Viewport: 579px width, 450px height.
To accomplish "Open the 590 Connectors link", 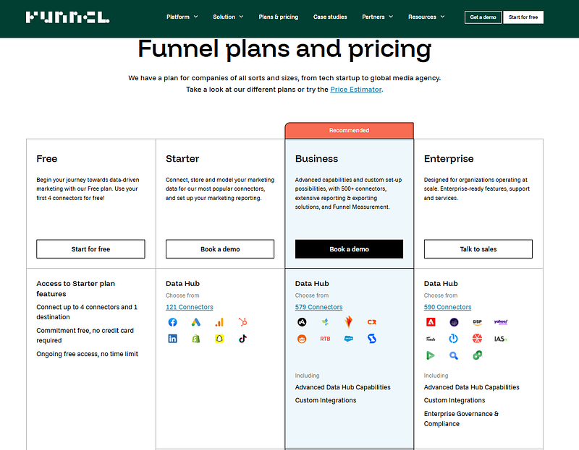I will click(447, 307).
